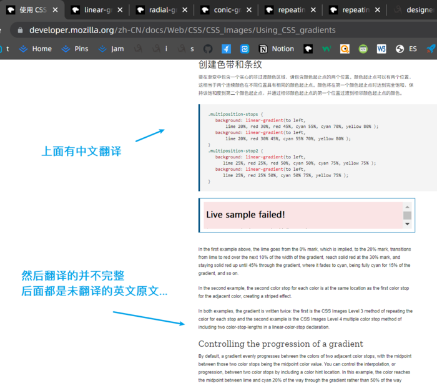The image size is (437, 386).
Task: Click paragraph starting 'In both examples'
Action: click(x=305, y=319)
